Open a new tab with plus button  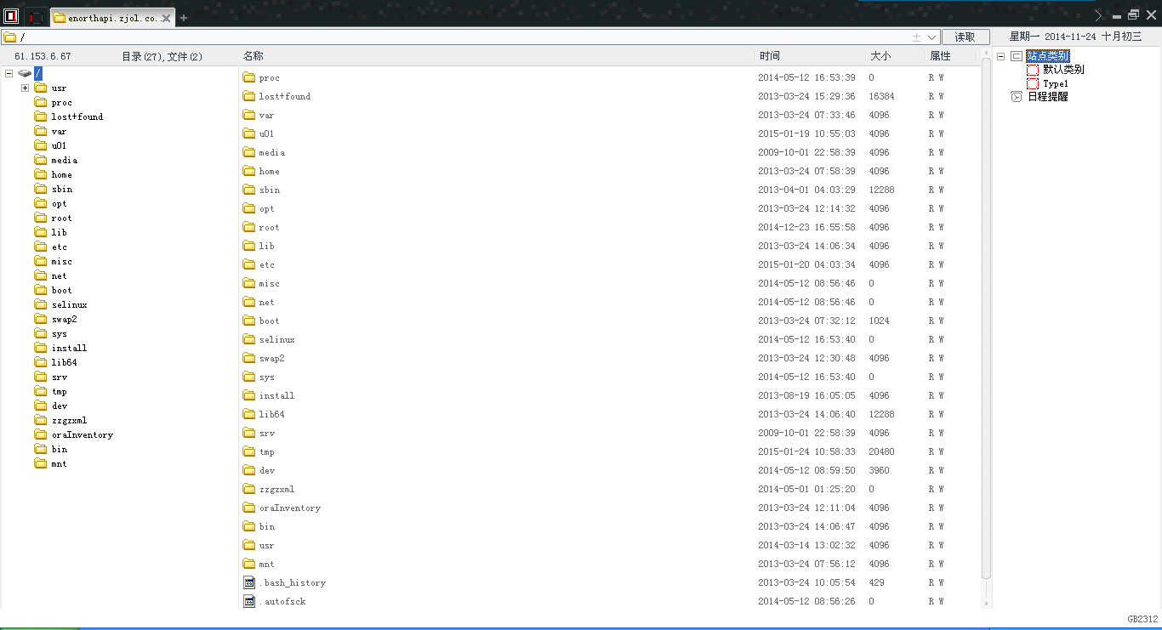pyautogui.click(x=184, y=18)
